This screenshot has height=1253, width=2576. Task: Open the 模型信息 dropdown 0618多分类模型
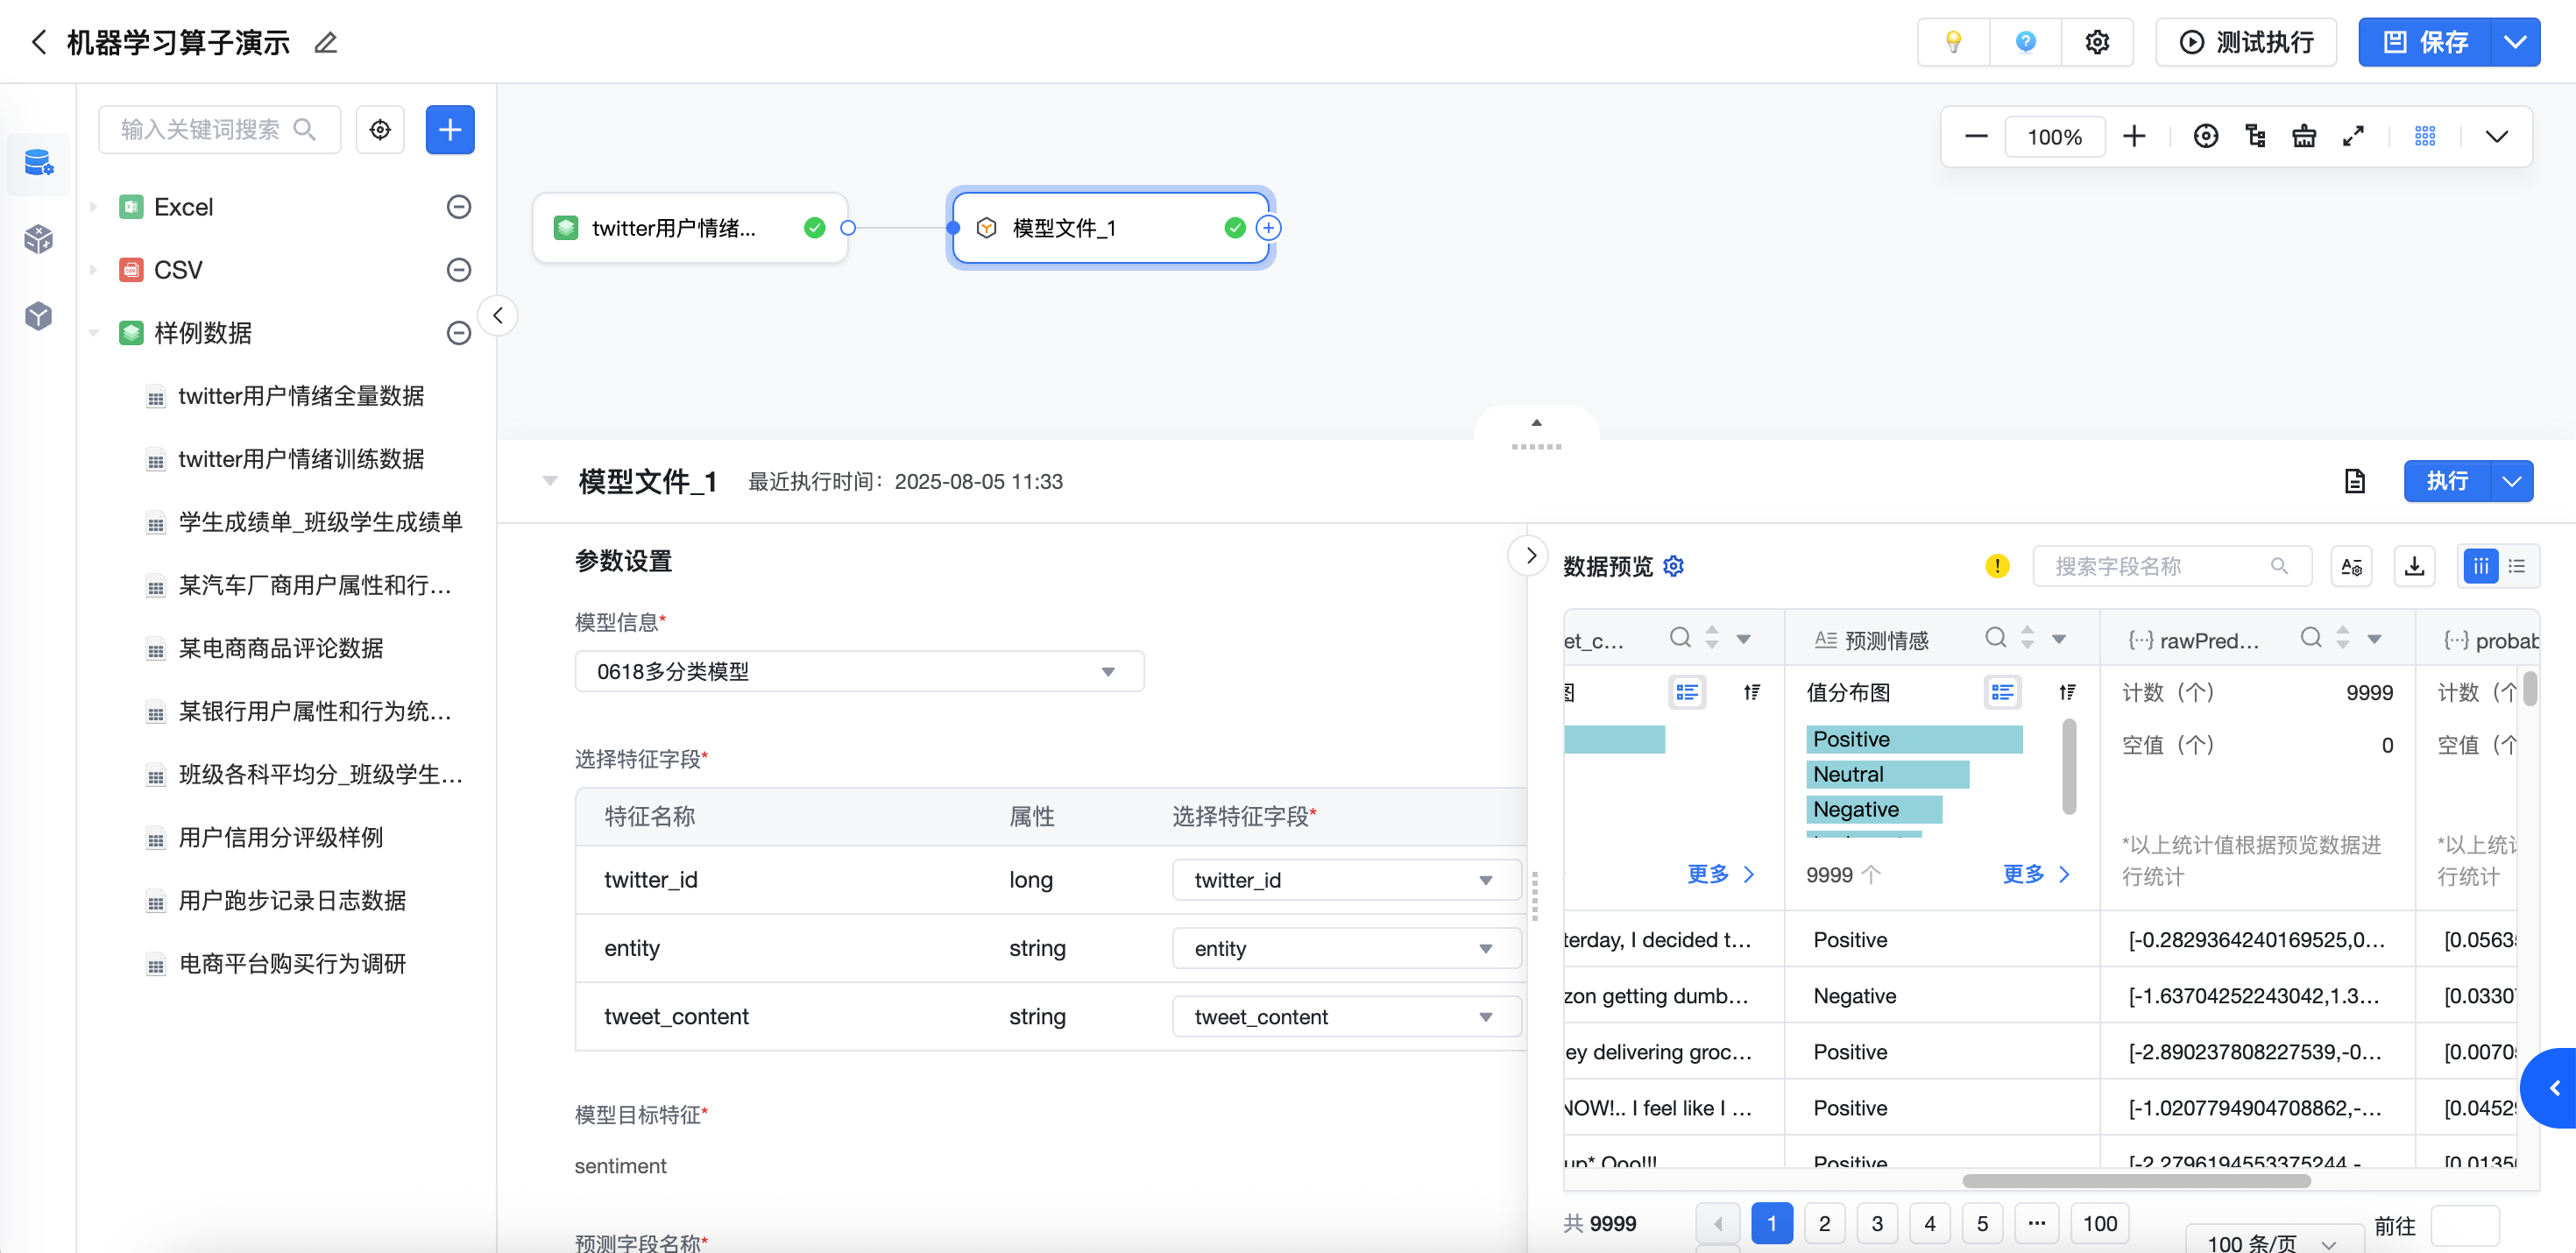click(859, 671)
